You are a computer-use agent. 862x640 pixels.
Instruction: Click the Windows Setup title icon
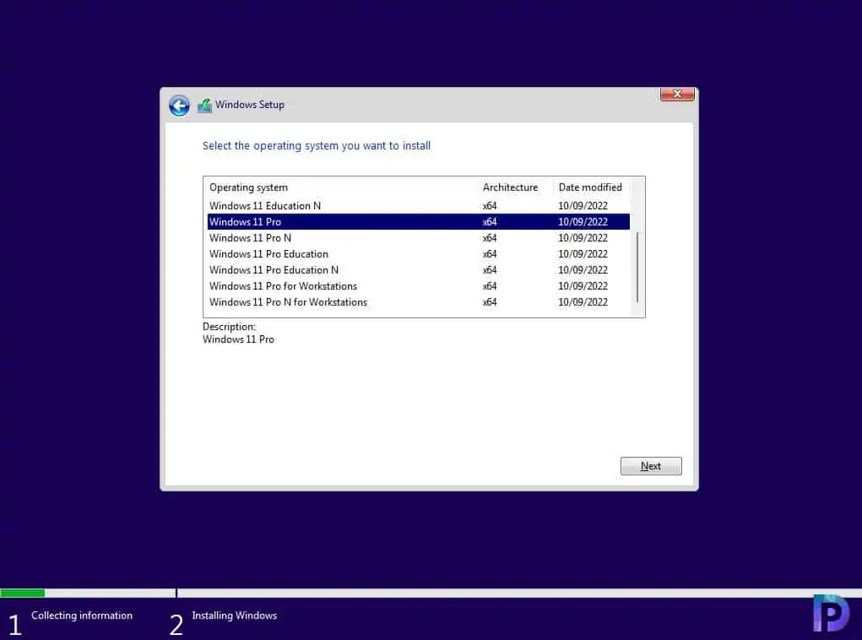204,105
